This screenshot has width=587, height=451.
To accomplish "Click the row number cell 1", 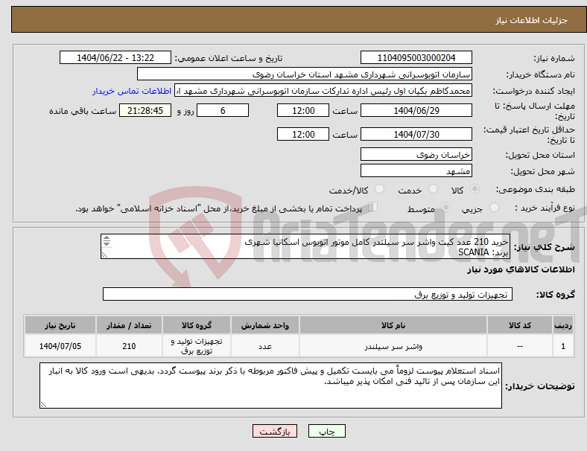I will pos(563,346).
